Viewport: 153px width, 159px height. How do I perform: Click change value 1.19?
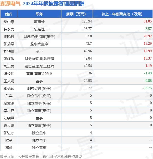149,66
